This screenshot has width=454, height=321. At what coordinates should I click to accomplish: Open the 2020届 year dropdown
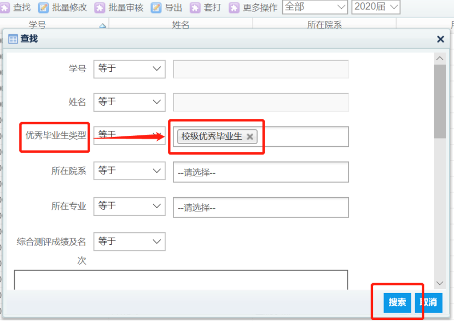376,7
